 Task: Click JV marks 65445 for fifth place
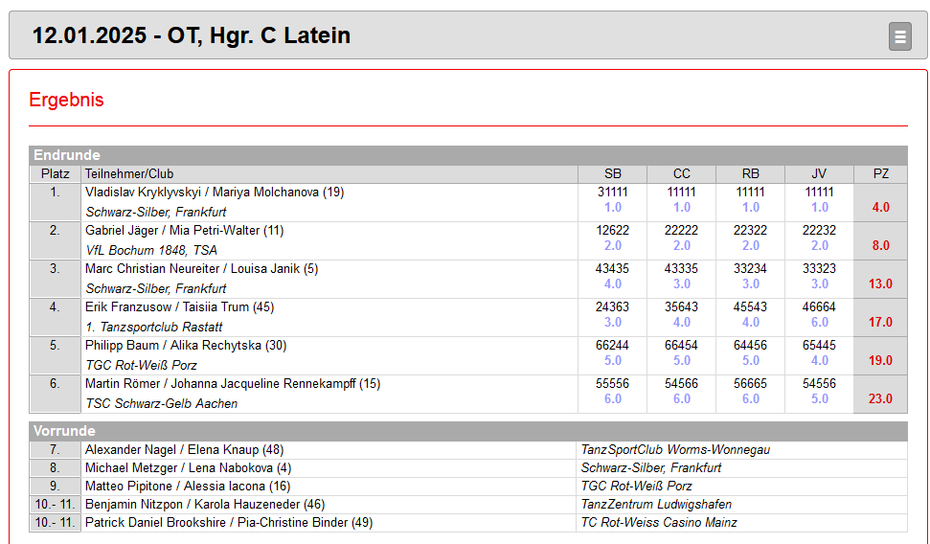pos(819,345)
